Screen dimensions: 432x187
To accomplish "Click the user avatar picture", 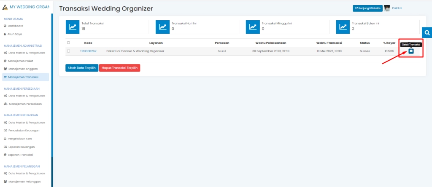I will click(x=387, y=8).
